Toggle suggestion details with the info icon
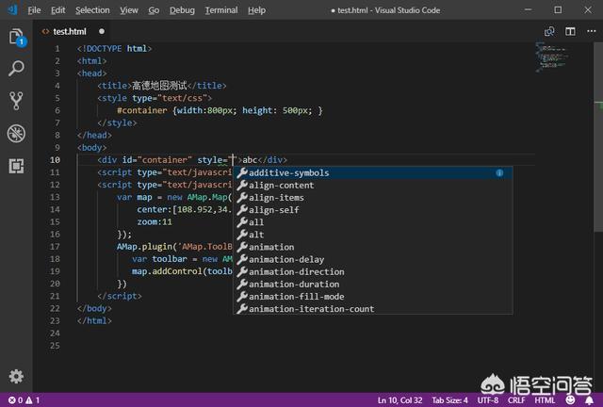The width and height of the screenshot is (603, 407). click(x=499, y=173)
